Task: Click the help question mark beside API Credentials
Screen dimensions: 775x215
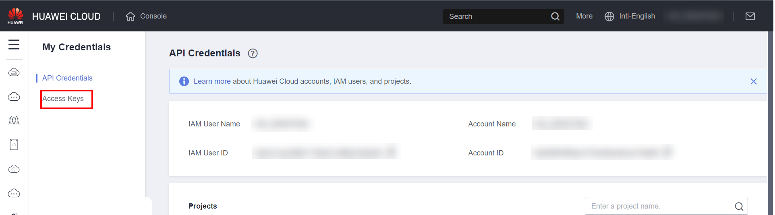Action: (253, 54)
